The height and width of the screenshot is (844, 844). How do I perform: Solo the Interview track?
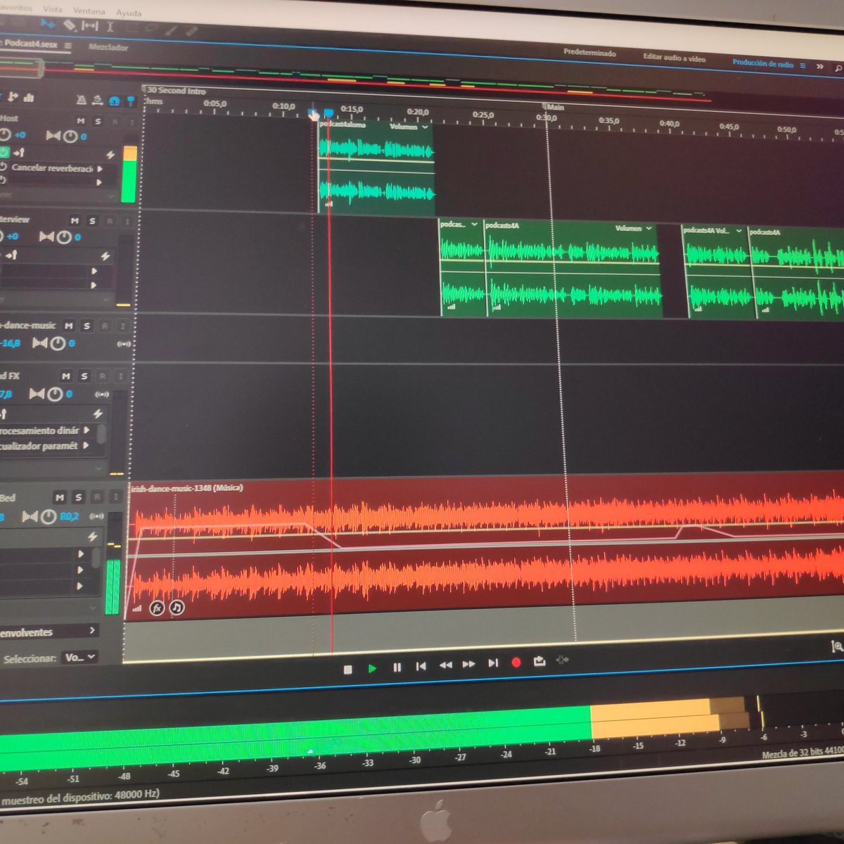click(x=92, y=222)
